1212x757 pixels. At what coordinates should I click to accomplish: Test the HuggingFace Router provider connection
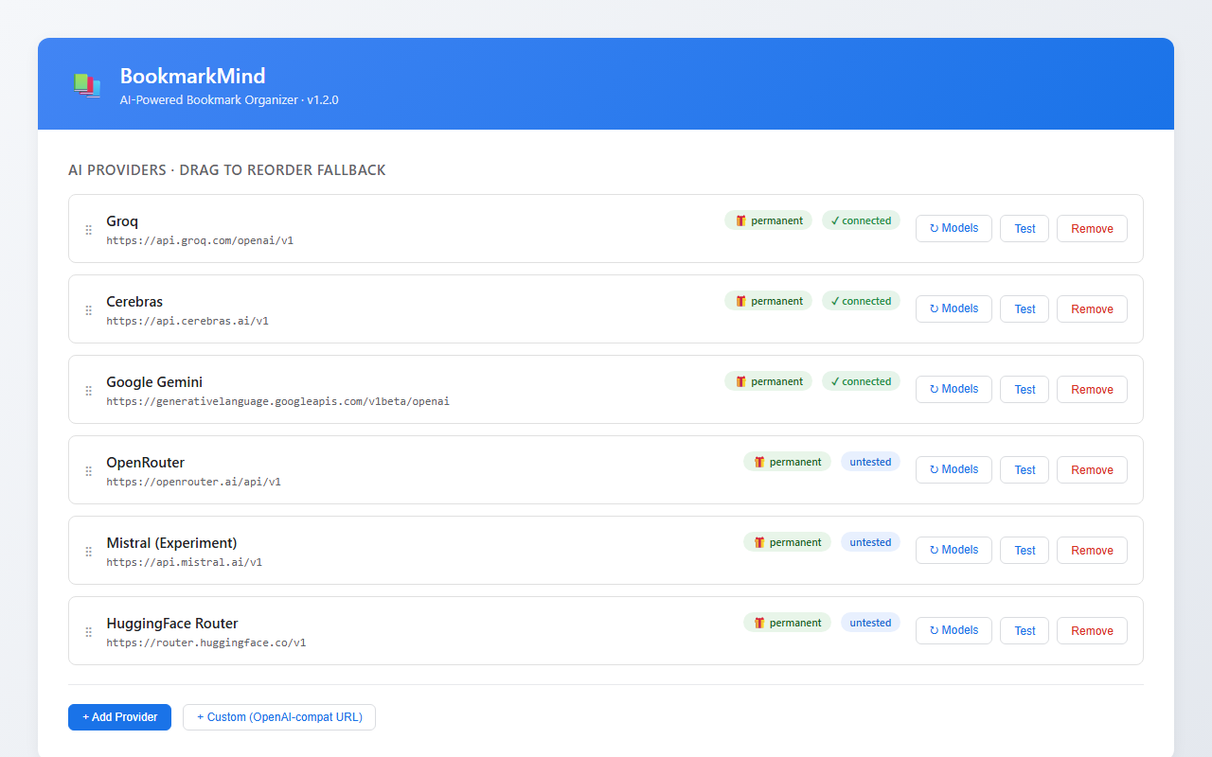click(1025, 630)
